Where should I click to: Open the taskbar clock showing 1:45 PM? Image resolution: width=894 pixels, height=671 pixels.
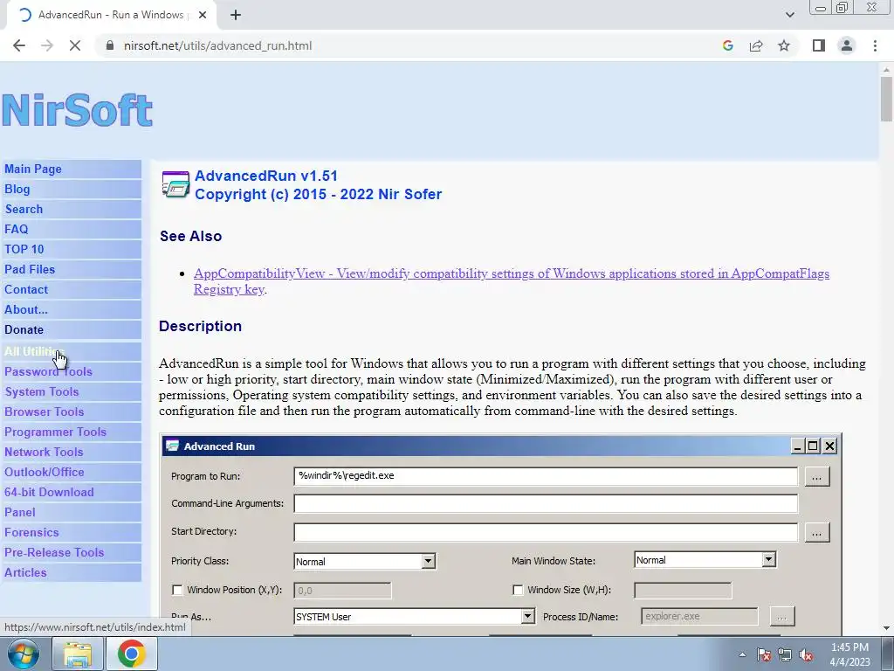coord(849,654)
